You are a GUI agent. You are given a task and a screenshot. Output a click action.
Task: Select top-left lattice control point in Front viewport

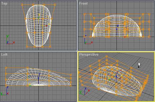pyautogui.click(x=85, y=14)
